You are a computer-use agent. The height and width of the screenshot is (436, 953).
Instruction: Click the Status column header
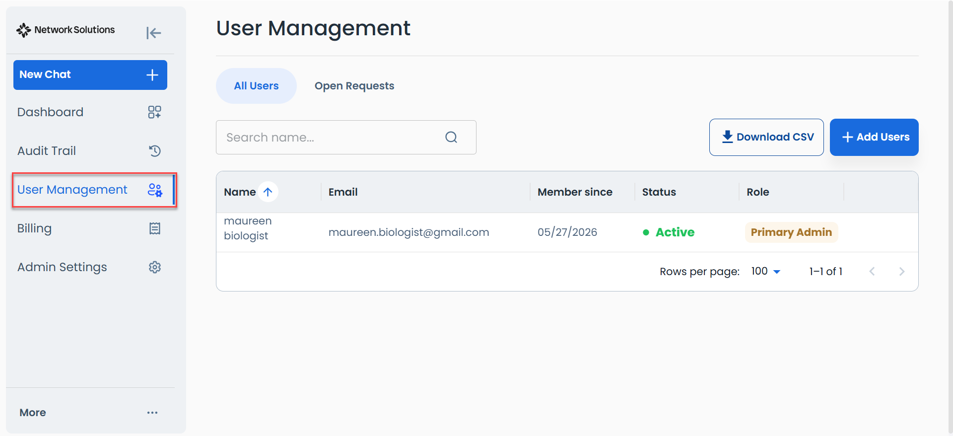pyautogui.click(x=659, y=192)
